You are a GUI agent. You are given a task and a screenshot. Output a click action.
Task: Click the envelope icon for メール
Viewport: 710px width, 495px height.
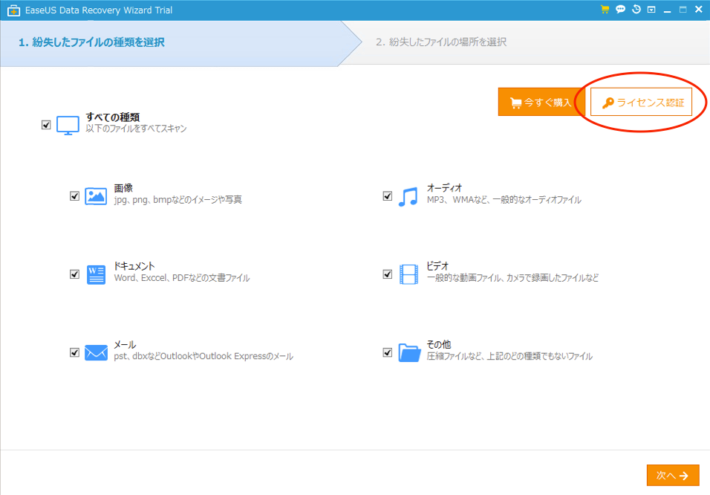[x=96, y=352]
